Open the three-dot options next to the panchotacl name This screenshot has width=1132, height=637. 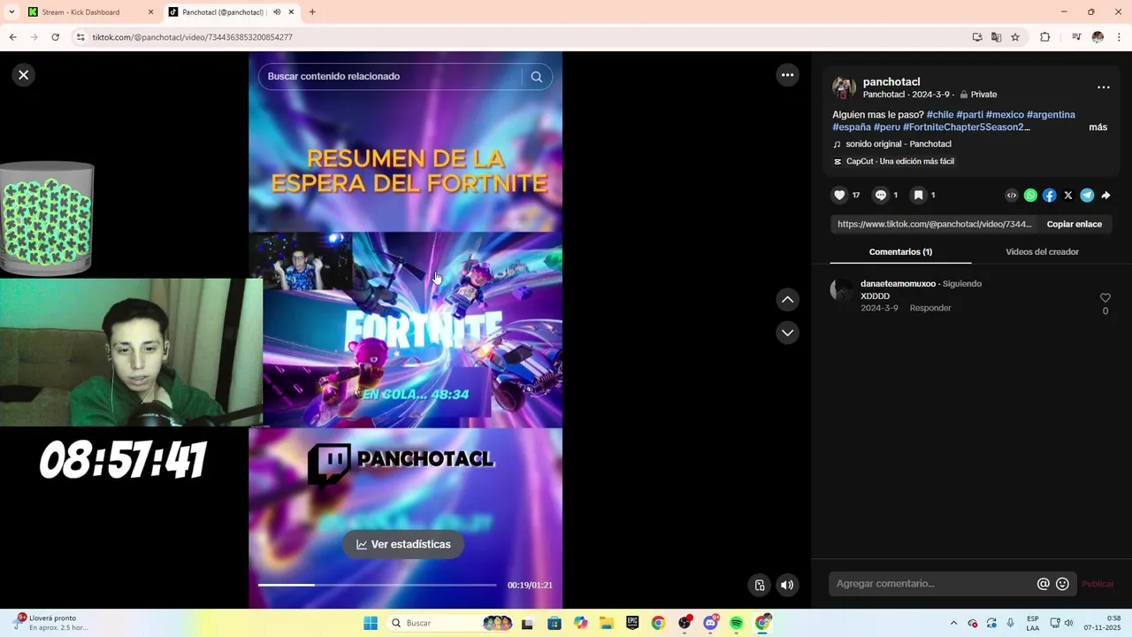tap(1104, 88)
